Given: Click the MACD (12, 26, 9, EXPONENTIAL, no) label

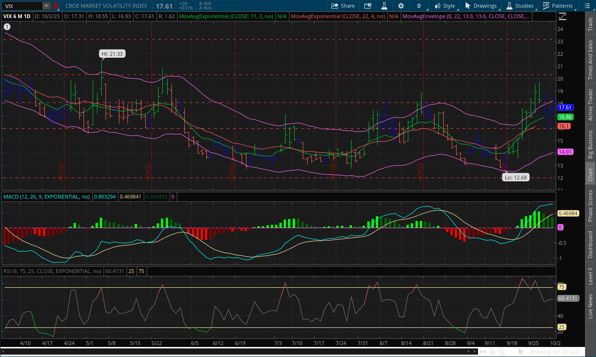Looking at the screenshot, I should coord(47,196).
